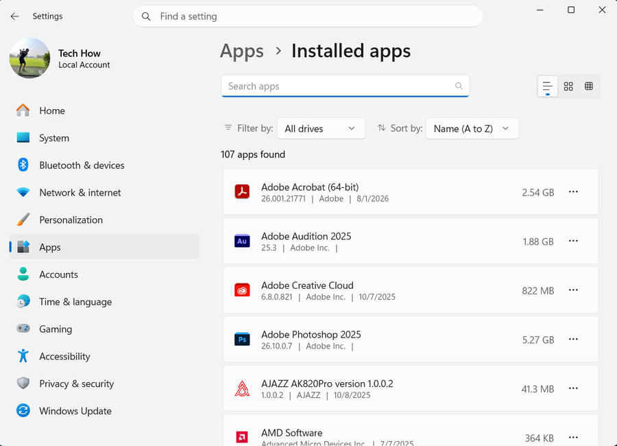Click the 822 MB size value
Screen dimensions: 617x446
click(x=538, y=291)
